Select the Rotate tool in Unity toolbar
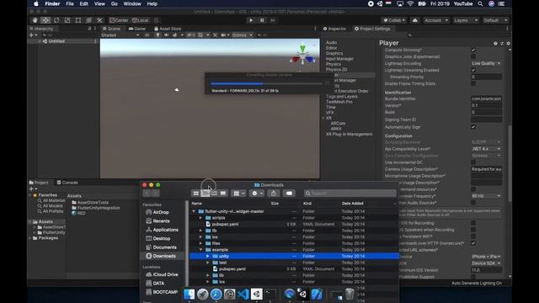The width and height of the screenshot is (539, 303). coord(56,20)
